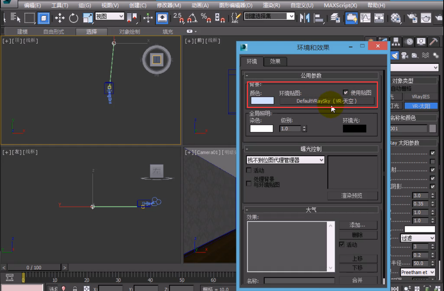
Task: Click the 添加... atmosphere button
Action: [x=358, y=225]
